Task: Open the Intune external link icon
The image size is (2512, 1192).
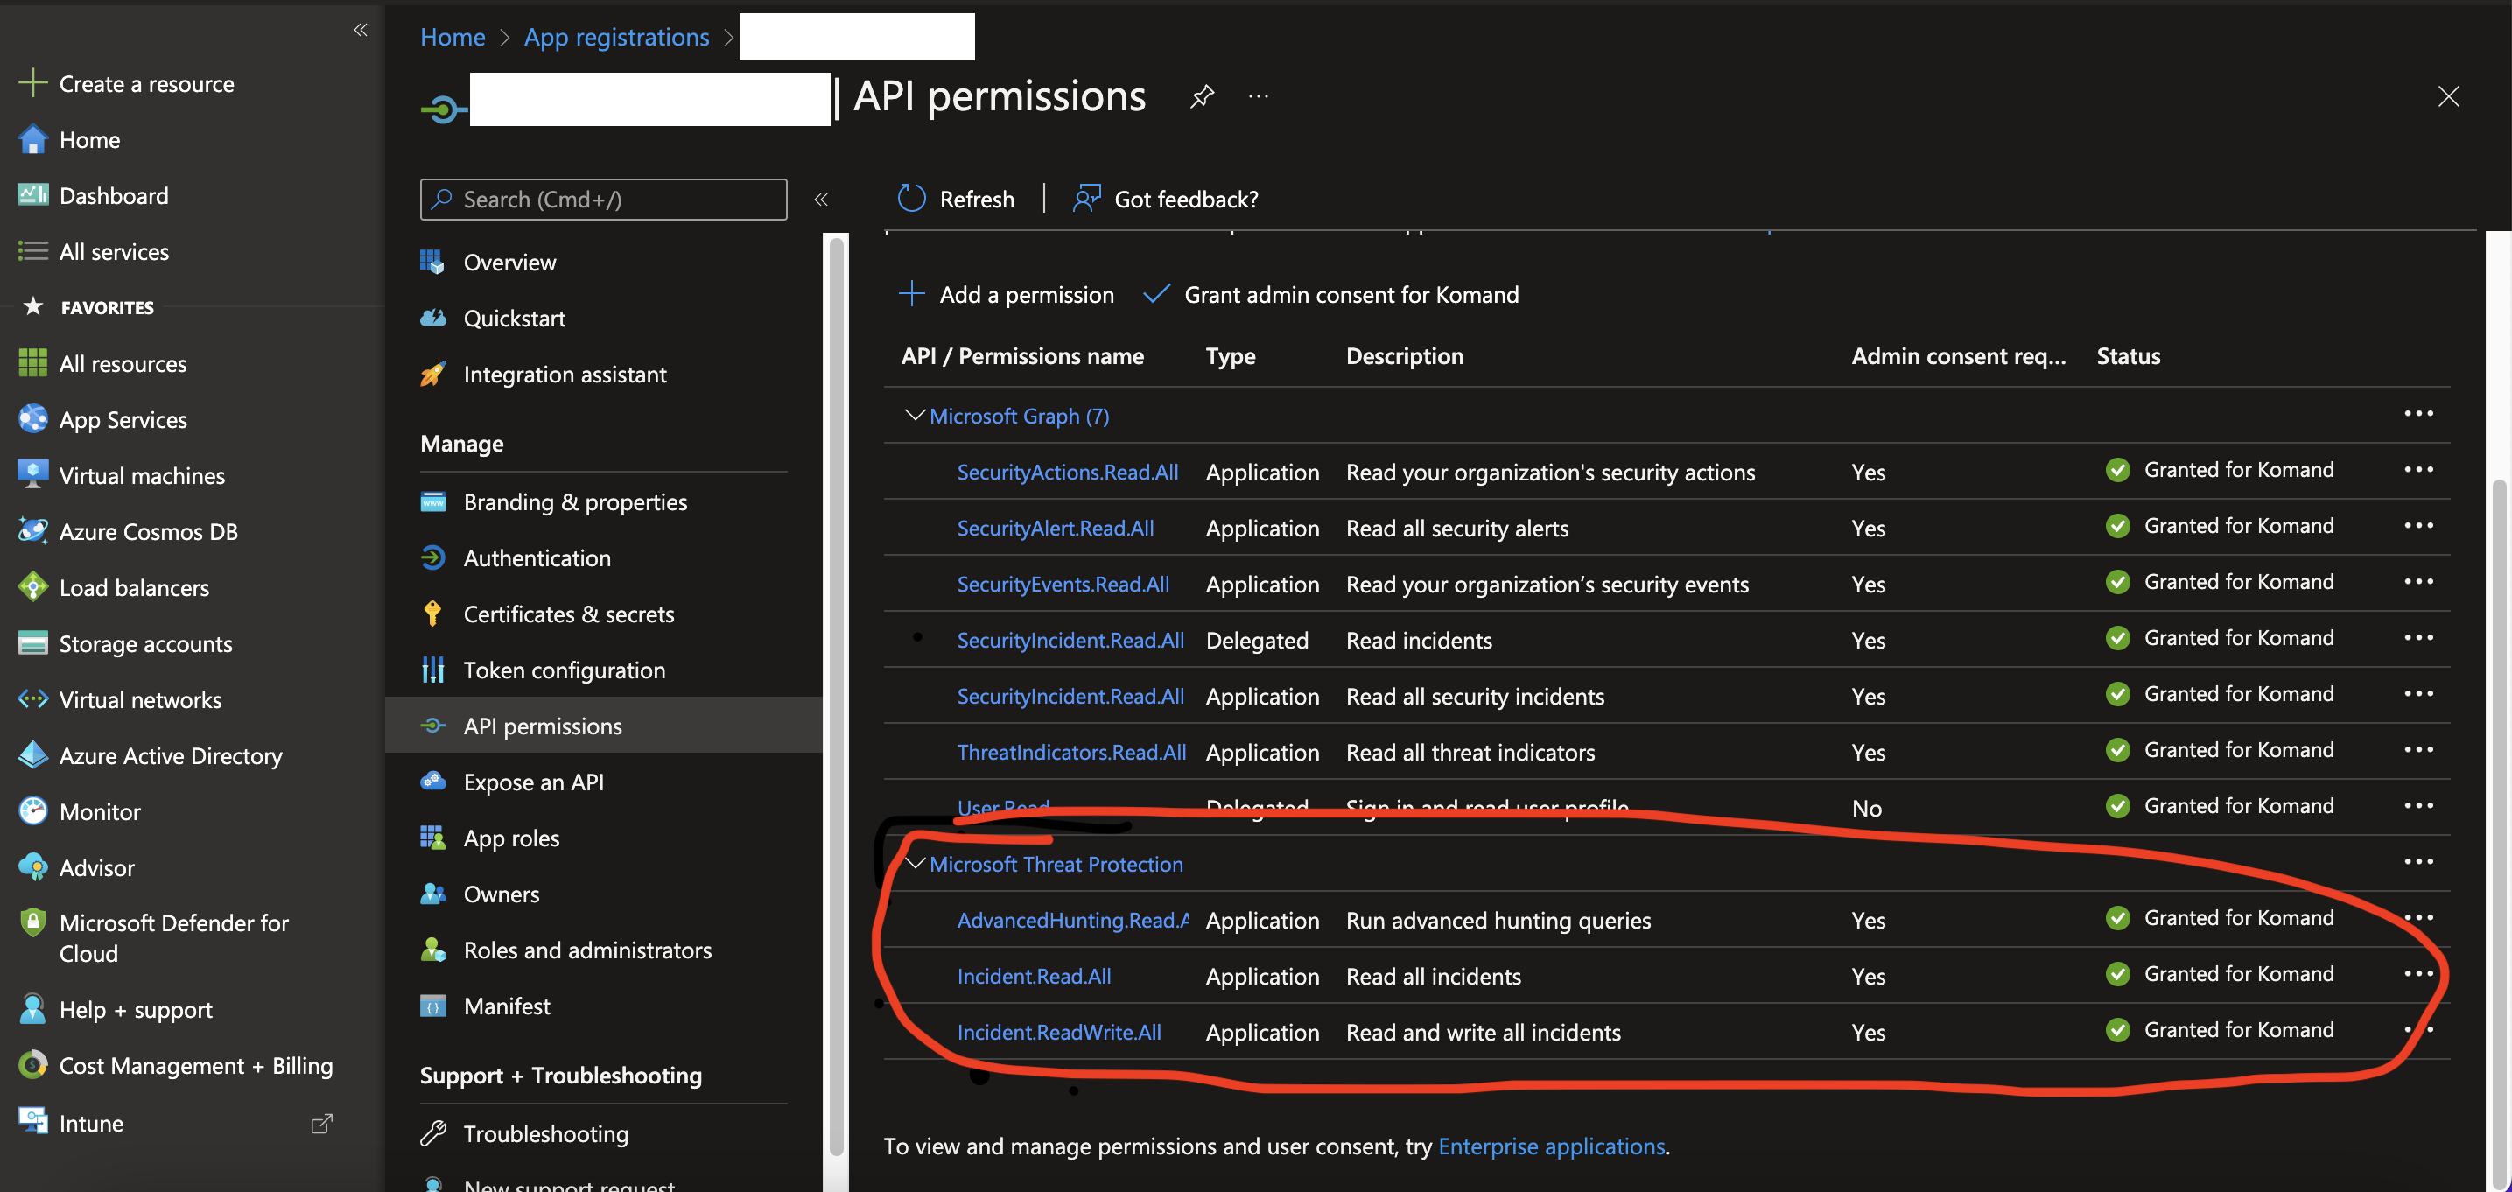Action: [321, 1124]
